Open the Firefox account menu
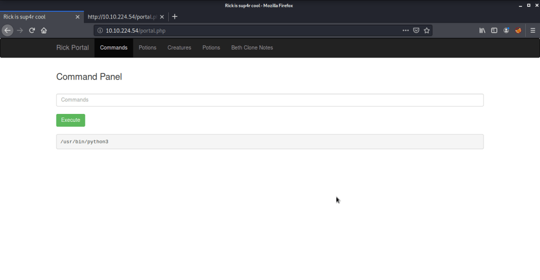 506,31
